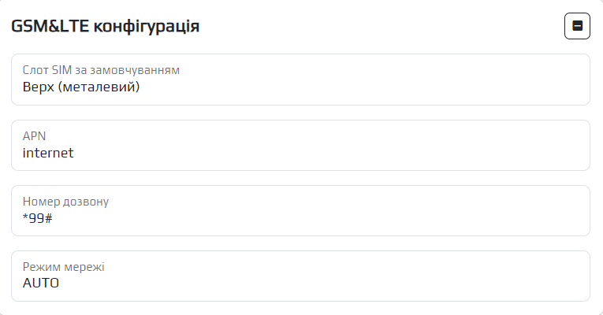Click the minus icon in the header
Image resolution: width=603 pixels, height=315 pixels.
point(577,27)
